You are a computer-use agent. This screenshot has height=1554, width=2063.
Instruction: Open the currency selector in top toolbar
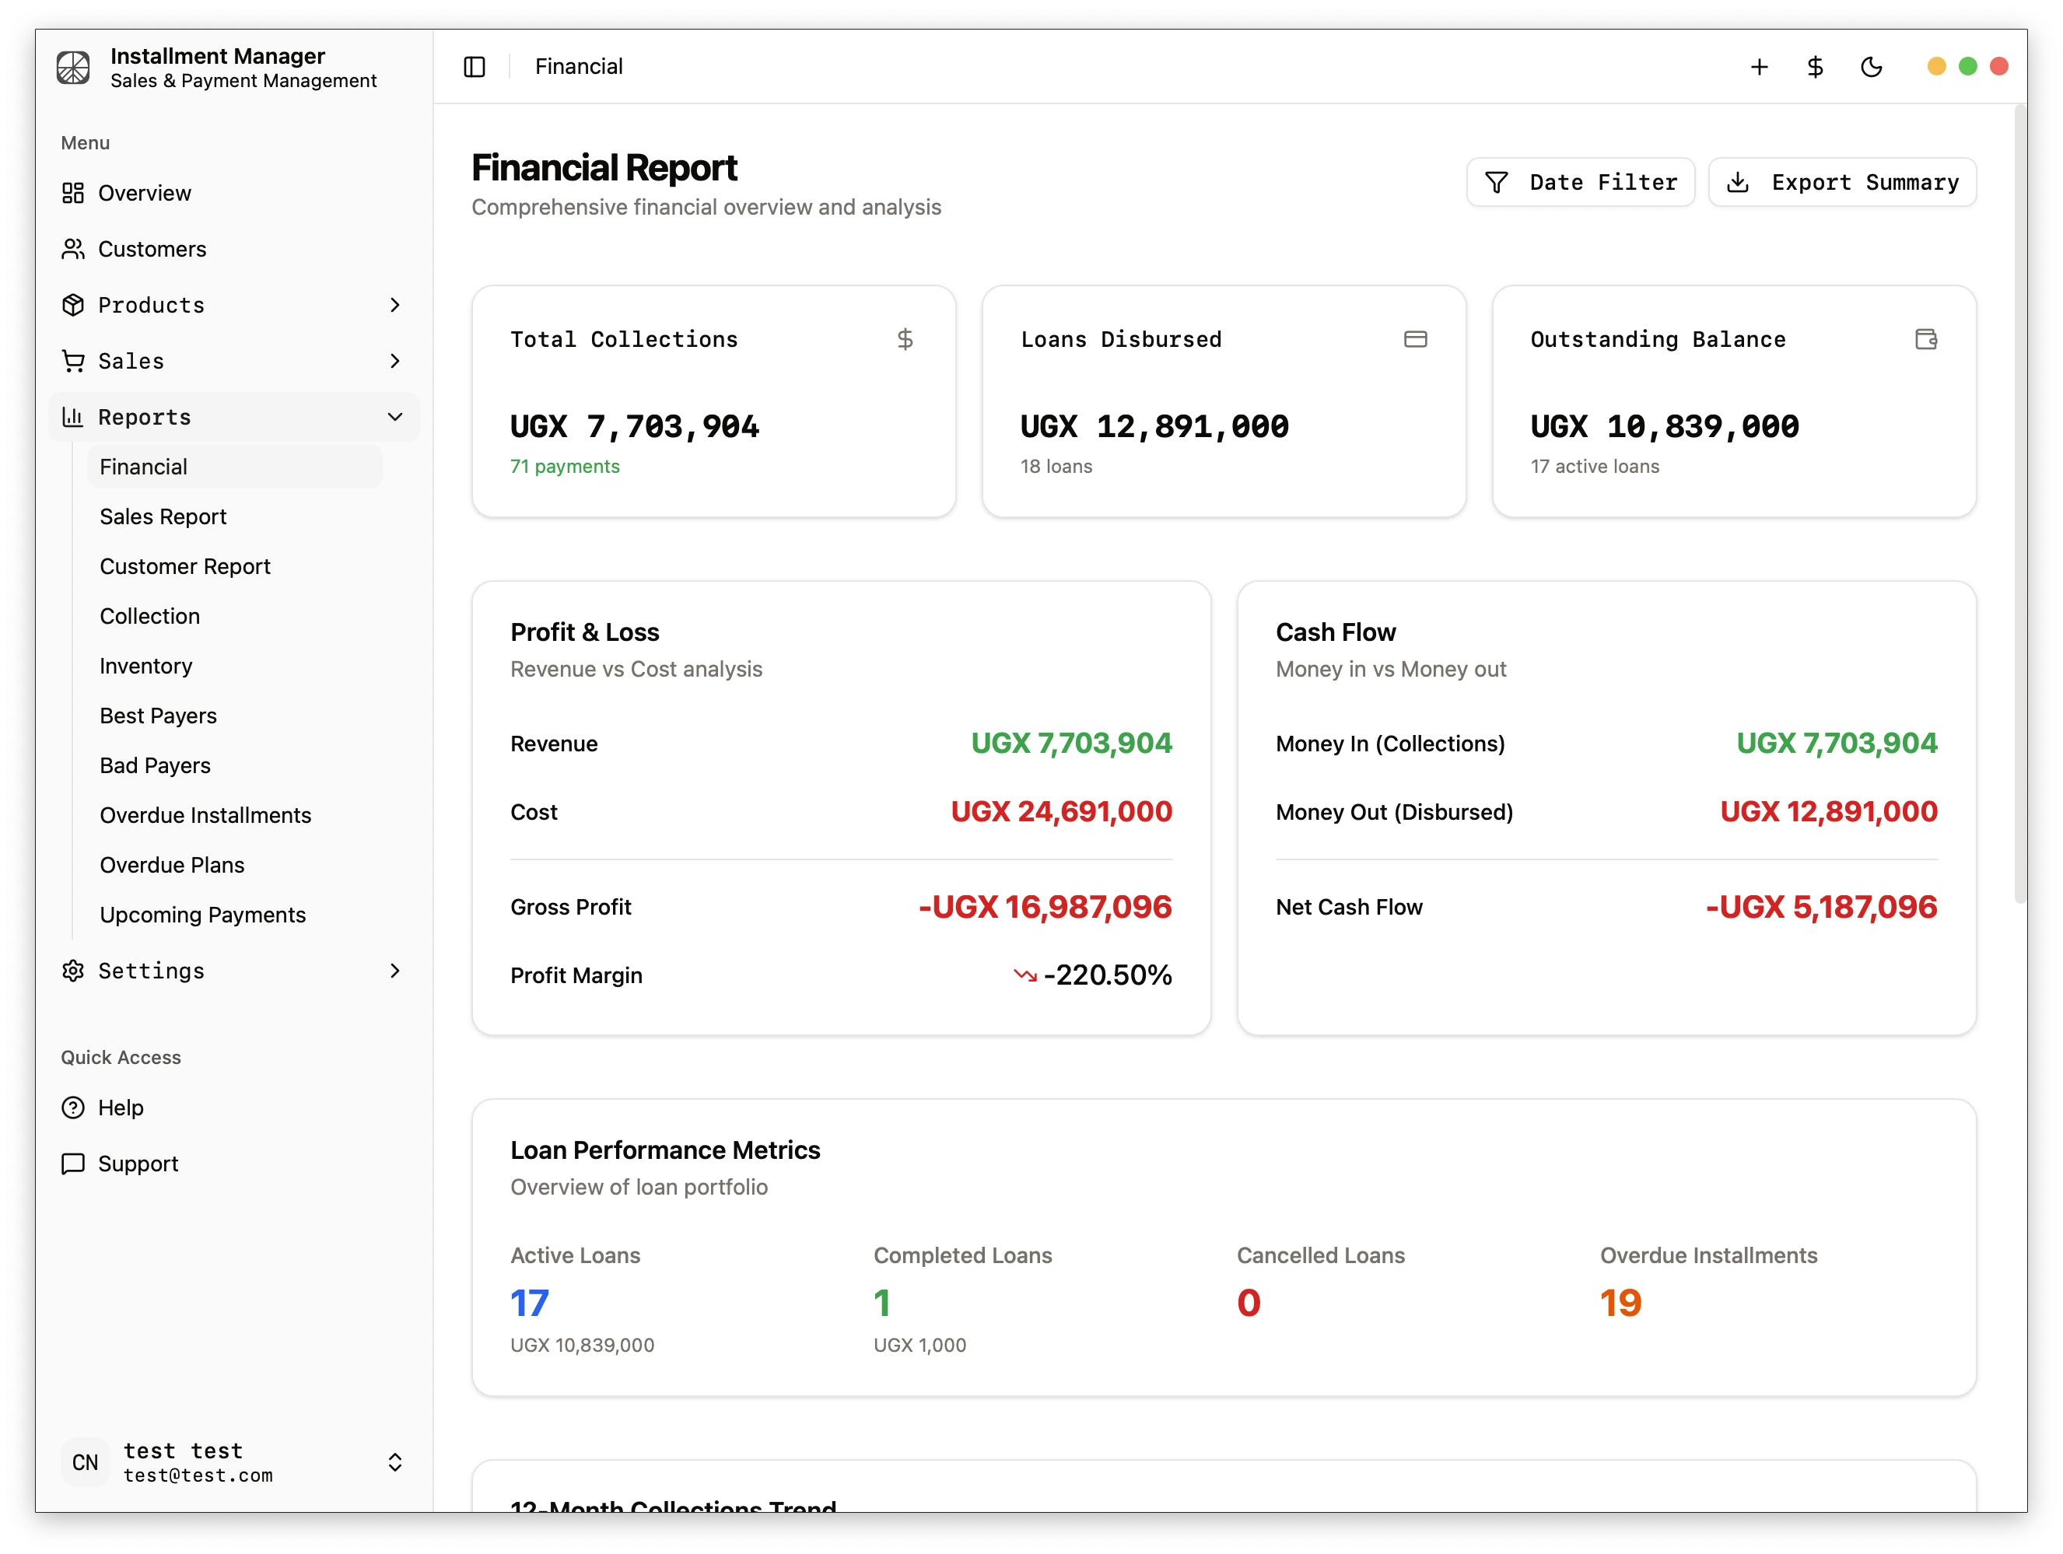point(1814,66)
